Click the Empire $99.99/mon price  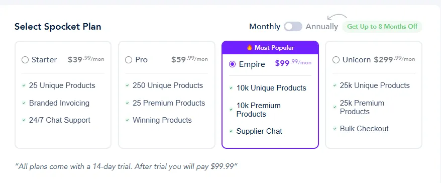[293, 63]
